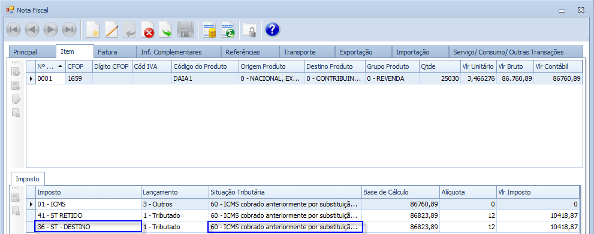Image resolution: width=594 pixels, height=234 pixels.
Task: Click the Dígito CFOP column header
Action: point(112,66)
